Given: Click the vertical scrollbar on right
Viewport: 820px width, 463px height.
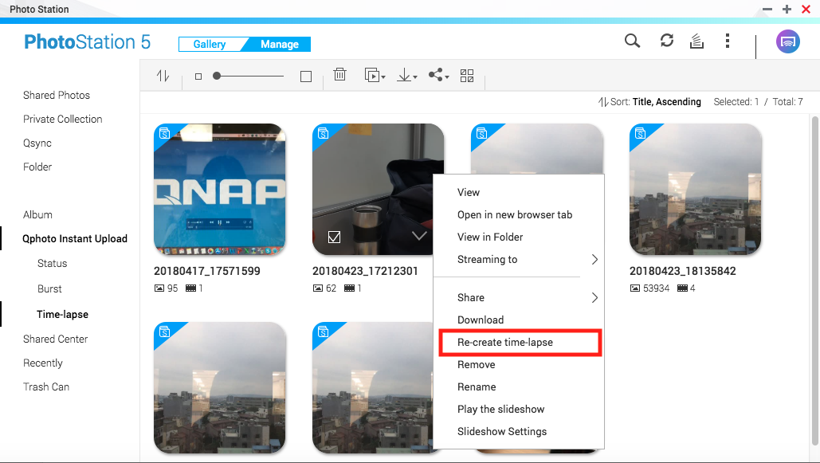Looking at the screenshot, I should 814,283.
